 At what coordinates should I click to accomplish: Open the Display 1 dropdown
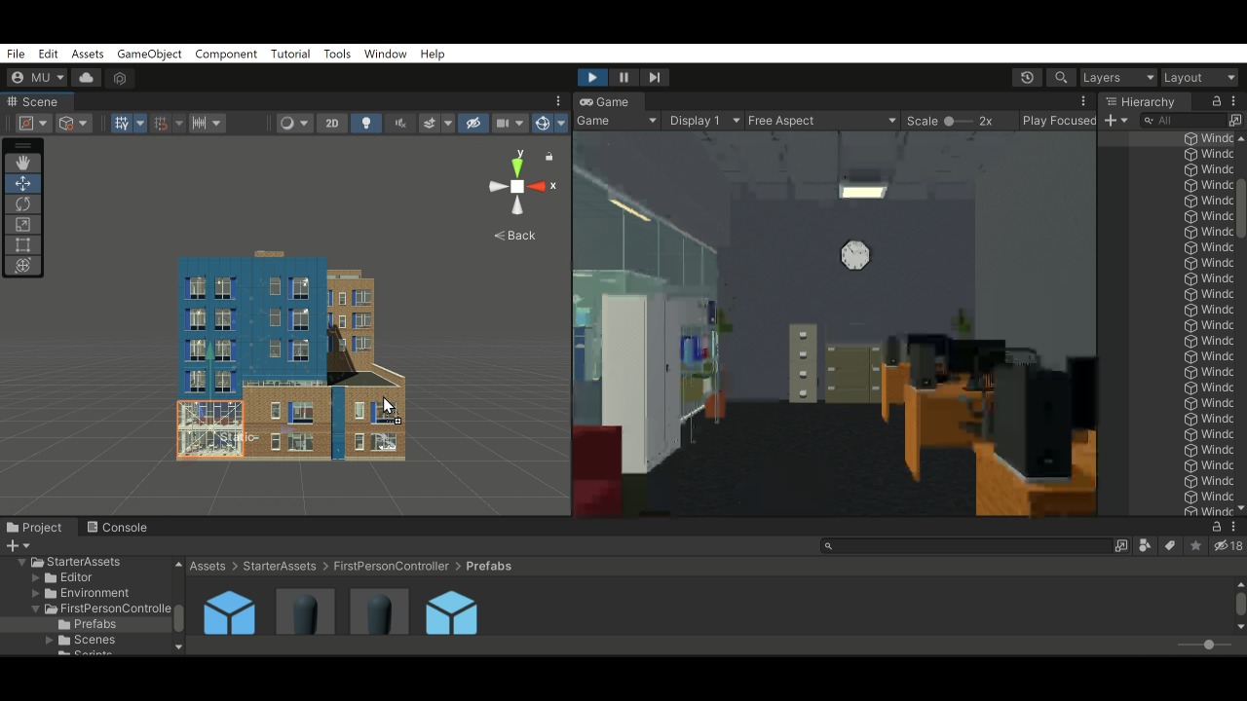coord(704,121)
